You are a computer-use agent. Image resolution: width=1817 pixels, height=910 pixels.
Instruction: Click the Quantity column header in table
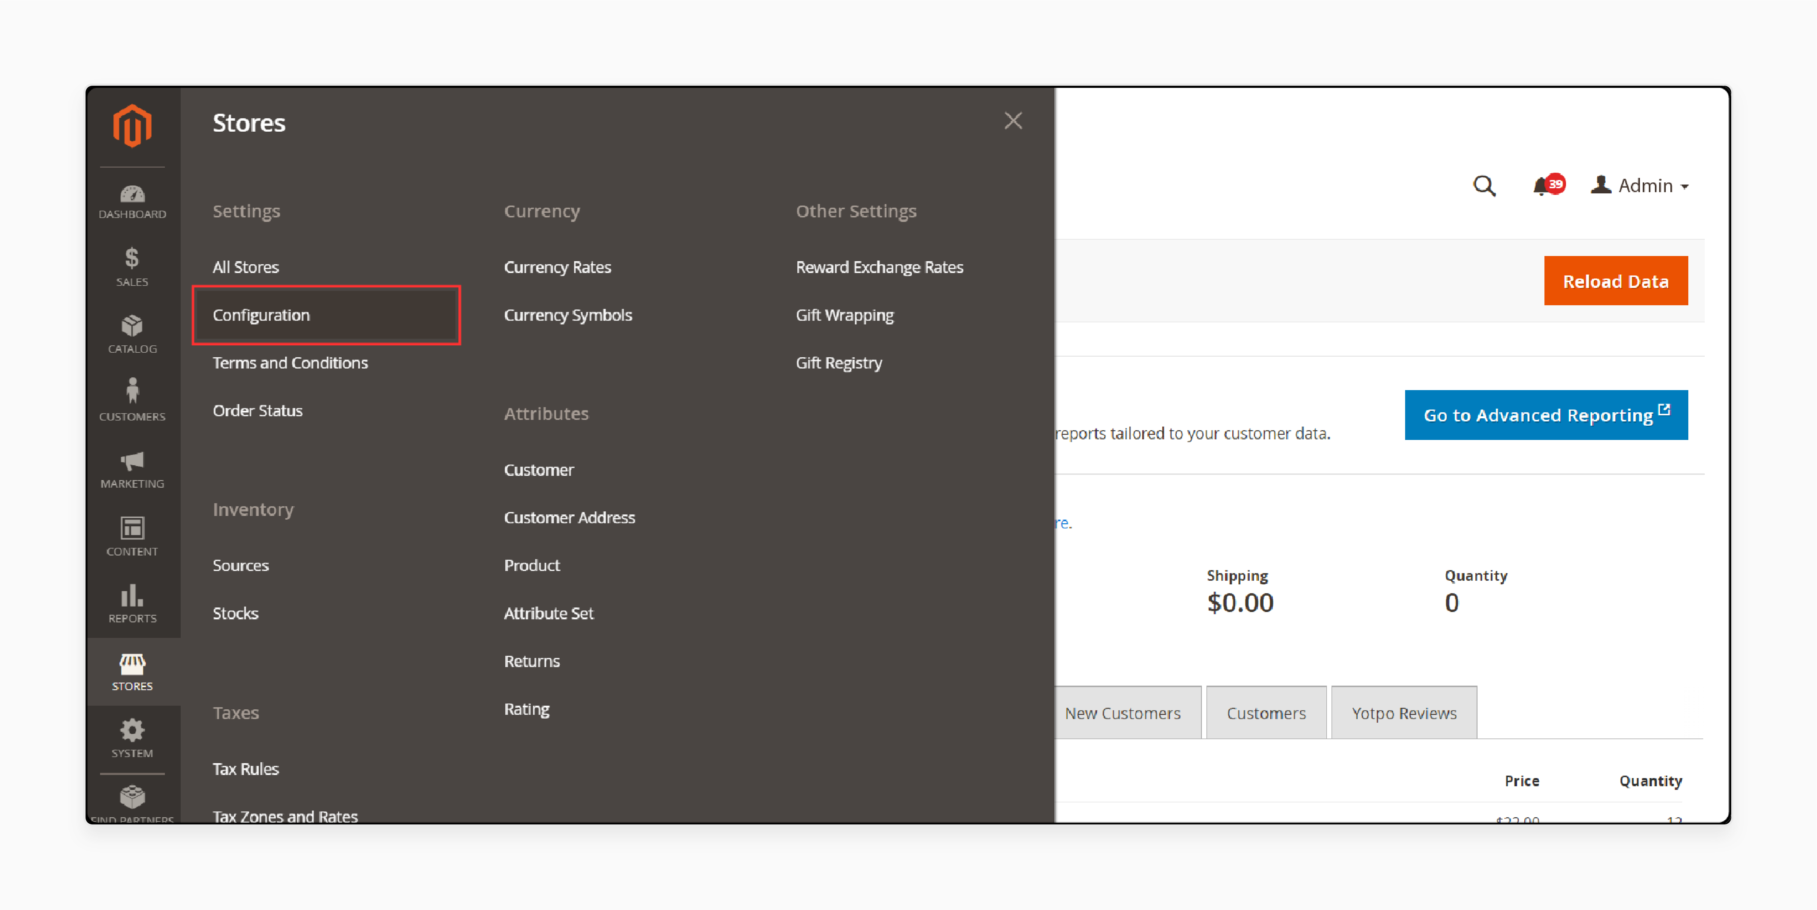click(1651, 781)
